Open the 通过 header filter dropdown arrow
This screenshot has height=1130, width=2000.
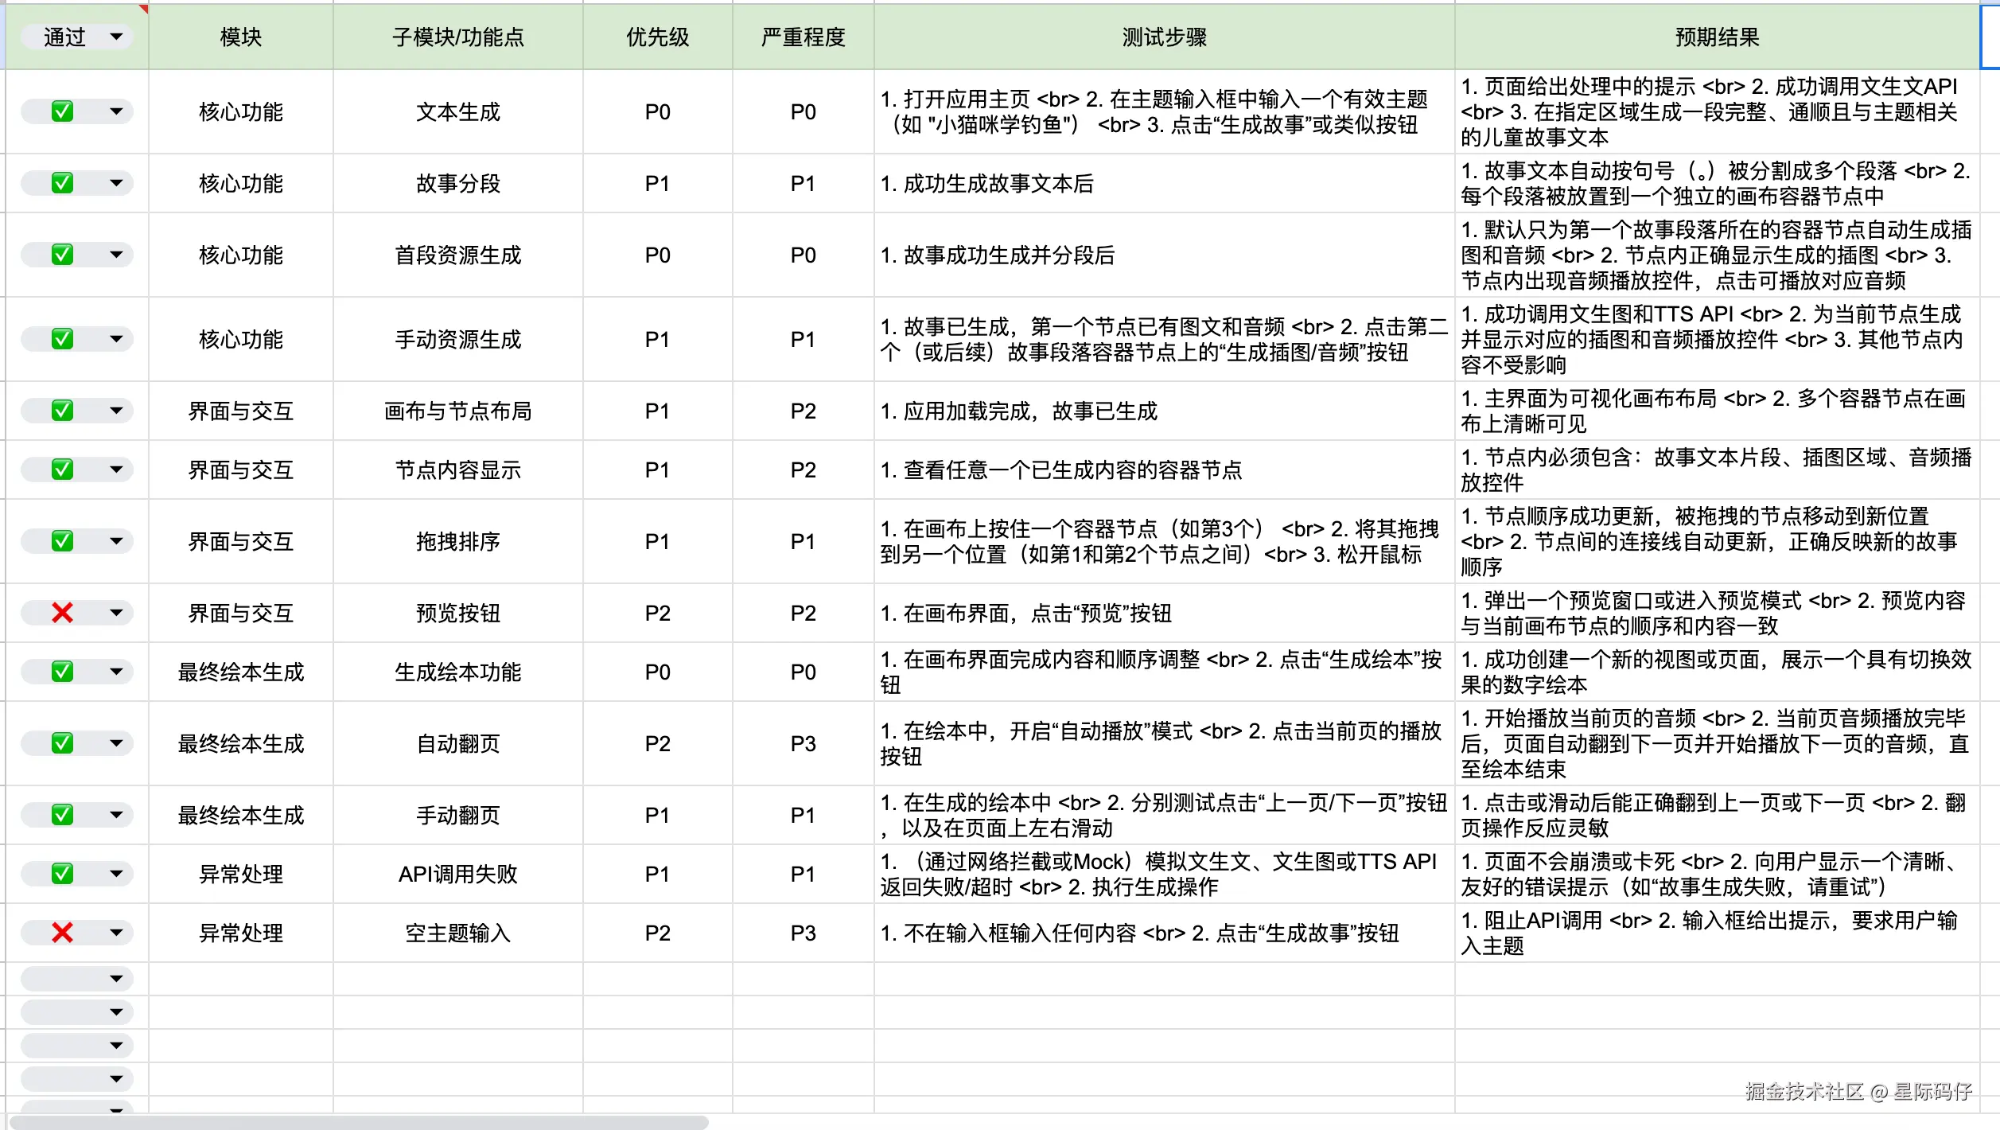(x=116, y=37)
